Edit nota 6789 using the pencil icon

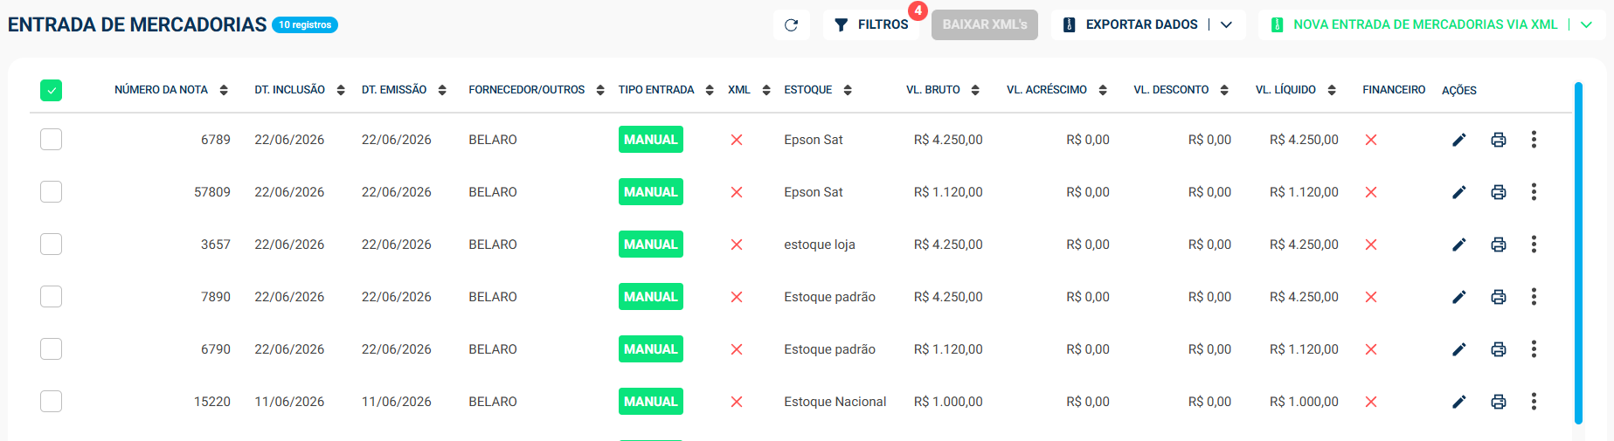[1459, 140]
